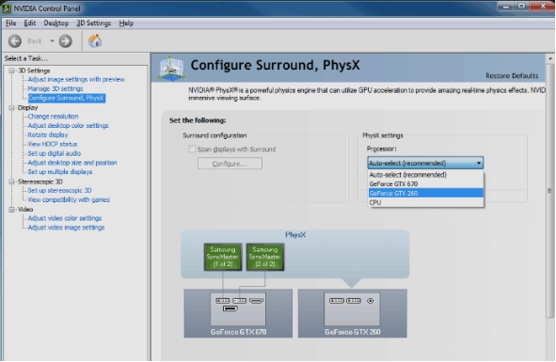The image size is (556, 362).
Task: Click the Configure Surround PhysX header icon
Action: pos(171,68)
